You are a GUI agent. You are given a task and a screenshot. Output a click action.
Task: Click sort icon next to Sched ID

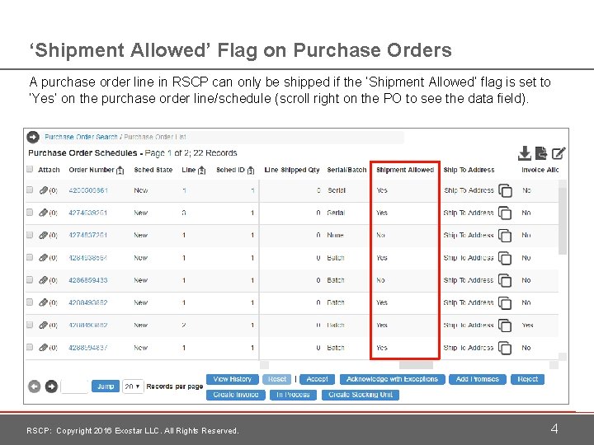[251, 171]
